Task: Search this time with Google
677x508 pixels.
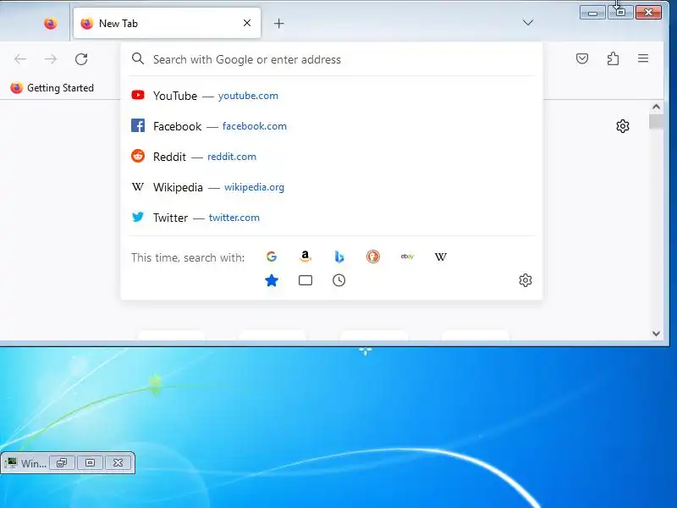Action: (x=272, y=257)
